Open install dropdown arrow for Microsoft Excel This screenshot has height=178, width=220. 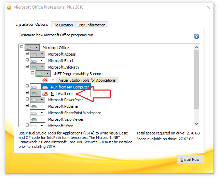42,61
